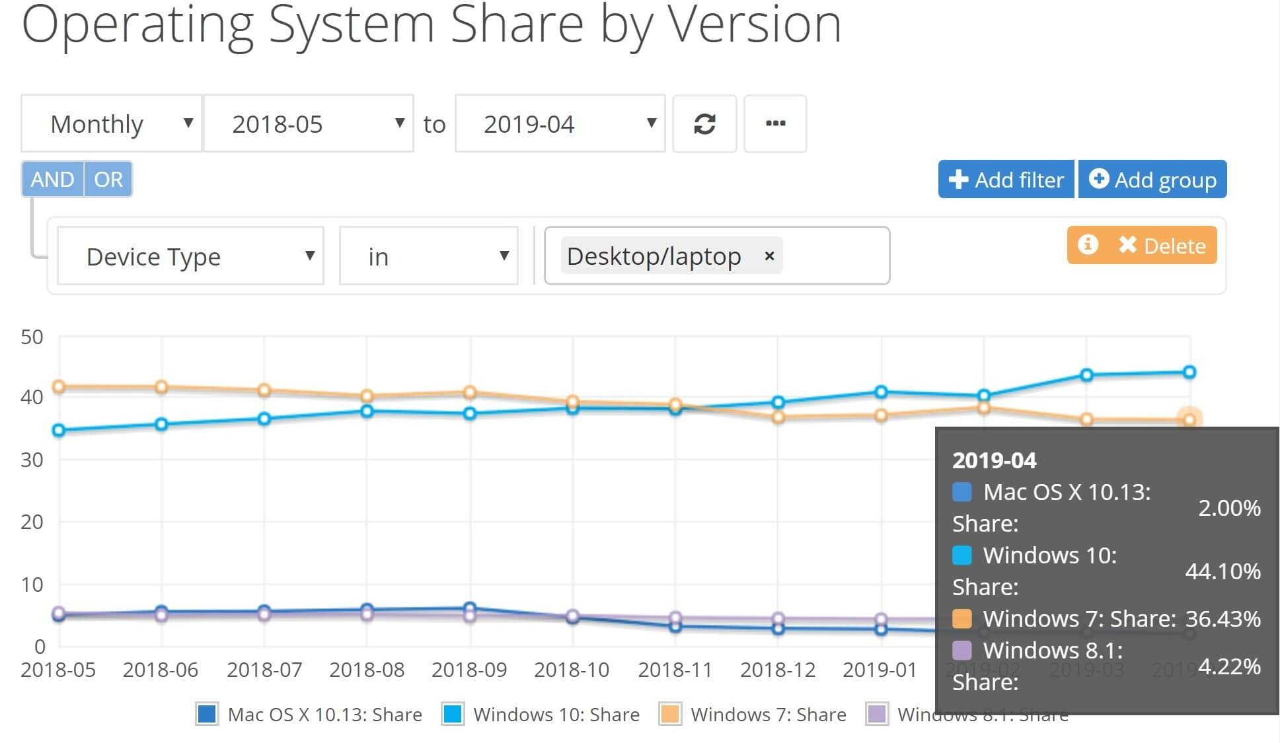Expand the 2019-04 end date dropdown
Image resolution: width=1280 pixels, height=743 pixels.
[x=560, y=124]
